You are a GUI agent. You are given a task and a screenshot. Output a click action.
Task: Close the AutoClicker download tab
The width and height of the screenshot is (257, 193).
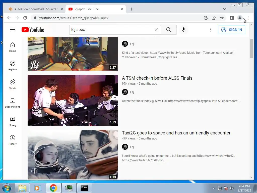click(x=62, y=9)
